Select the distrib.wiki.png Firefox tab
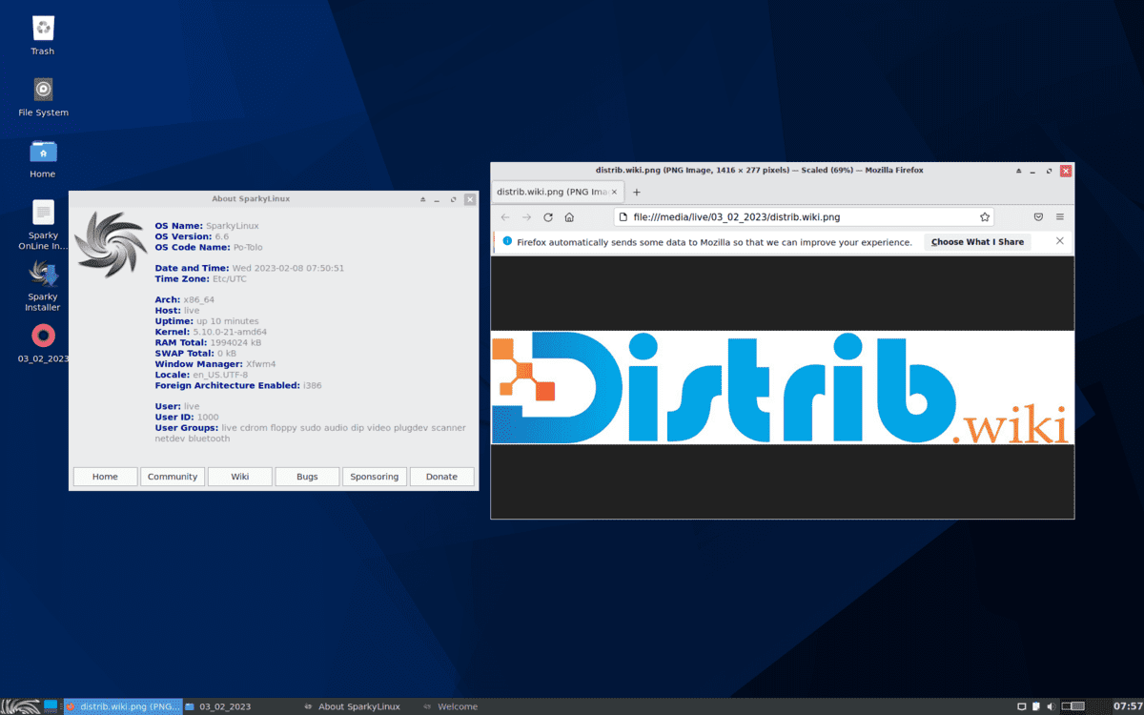 559,192
